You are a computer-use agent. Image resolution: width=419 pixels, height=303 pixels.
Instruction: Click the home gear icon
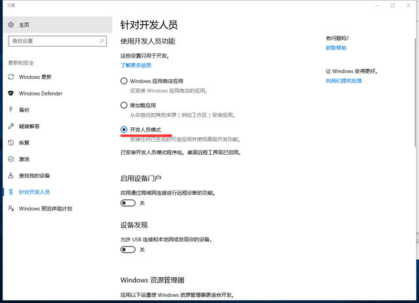[11, 25]
